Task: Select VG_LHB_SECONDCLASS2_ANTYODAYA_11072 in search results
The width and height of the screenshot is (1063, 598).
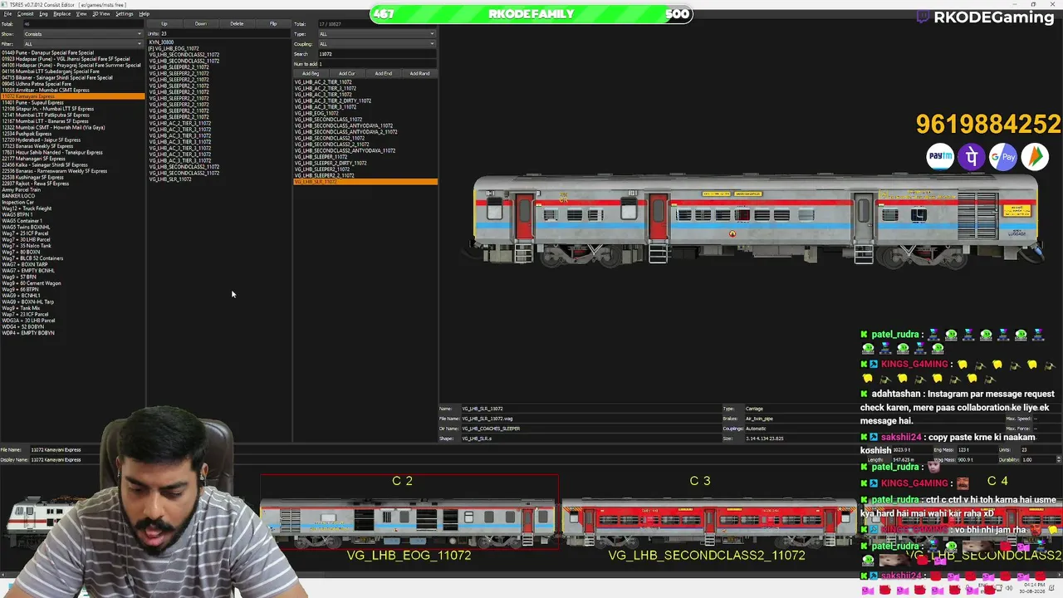Action: pos(345,151)
